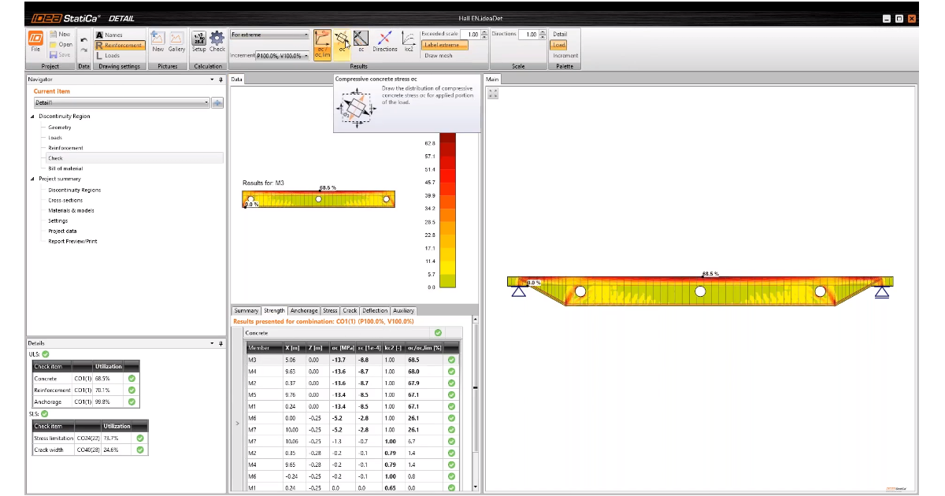Run the Check calculation gear icon
This screenshot has height=496, width=945.
click(217, 41)
